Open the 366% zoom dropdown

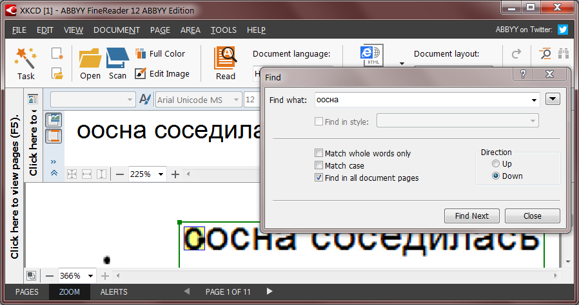click(x=90, y=276)
